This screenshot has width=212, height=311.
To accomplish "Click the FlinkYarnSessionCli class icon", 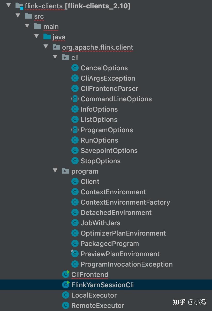I will tap(66, 285).
